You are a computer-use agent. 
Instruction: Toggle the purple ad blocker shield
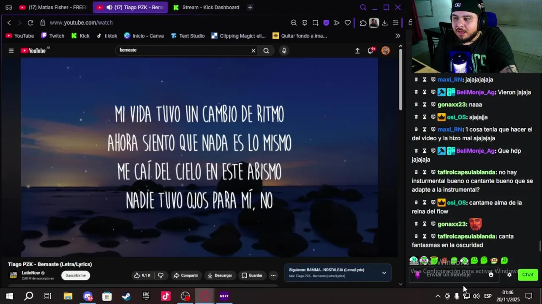(326, 23)
